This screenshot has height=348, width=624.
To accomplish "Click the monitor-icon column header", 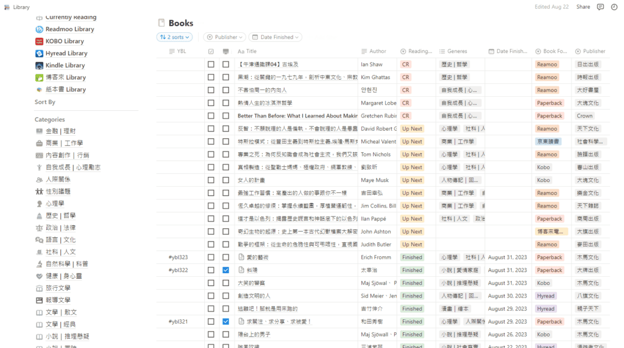I will tap(225, 51).
